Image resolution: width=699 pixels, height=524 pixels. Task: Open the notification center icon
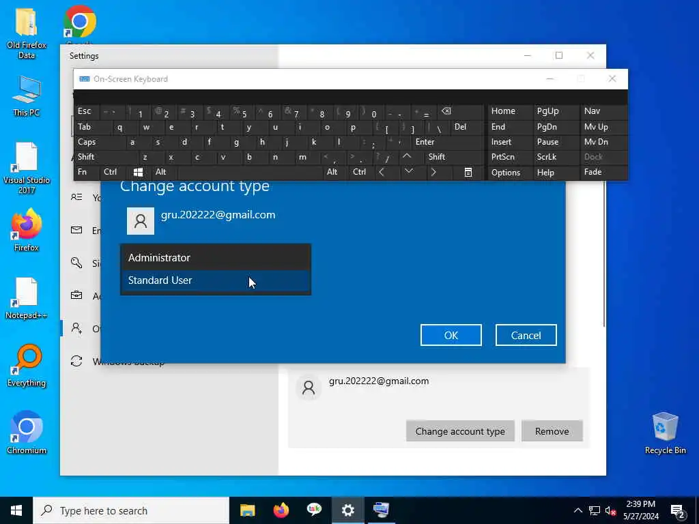678,510
